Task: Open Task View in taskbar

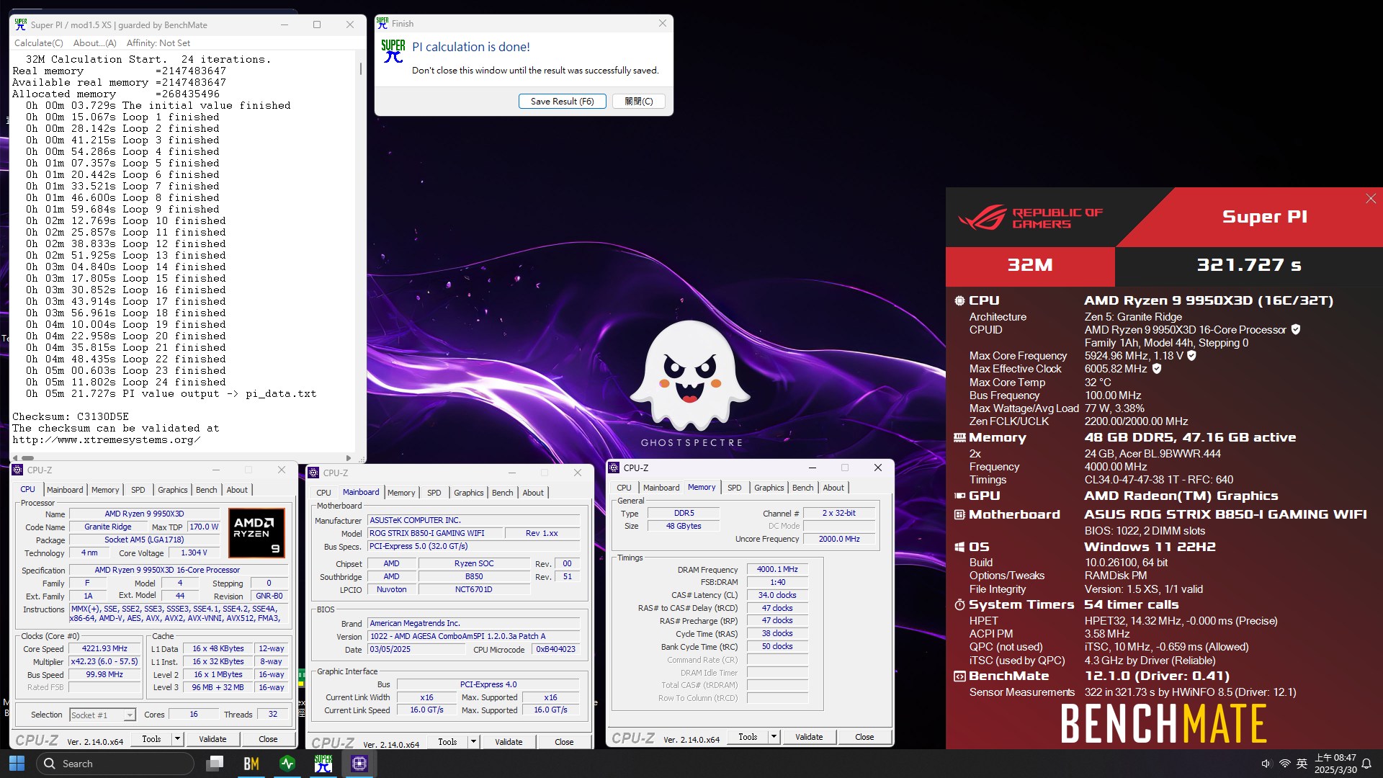Action: coord(215,764)
